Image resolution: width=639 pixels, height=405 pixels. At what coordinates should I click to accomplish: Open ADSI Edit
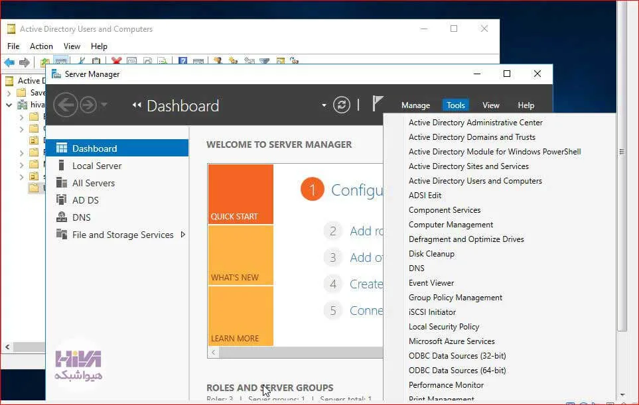point(425,196)
